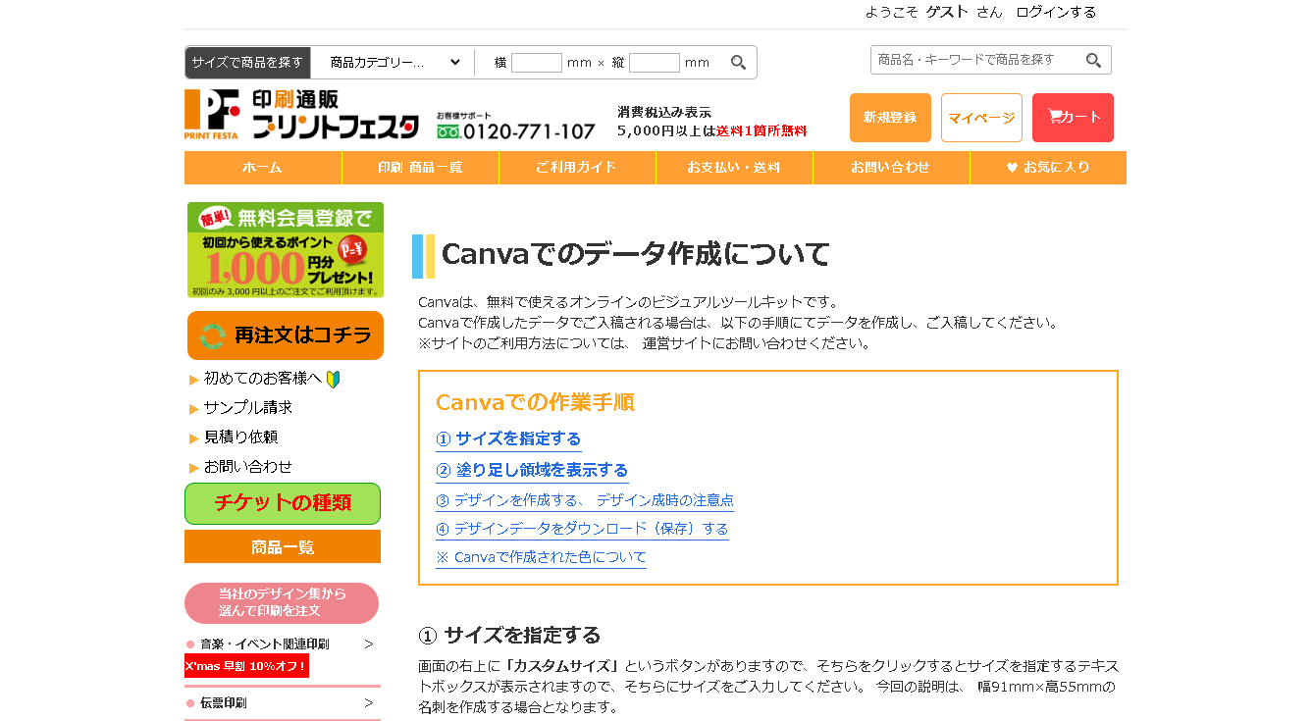The width and height of the screenshot is (1313, 721).
Task: Open ご利用ガイド navigation item
Action: 577,168
